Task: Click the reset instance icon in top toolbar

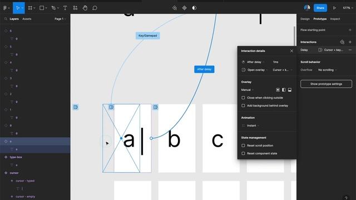Action: pyautogui.click(x=174, y=8)
